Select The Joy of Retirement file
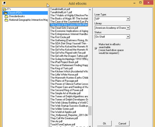Screen dimensions: 155x127 point(69,65)
